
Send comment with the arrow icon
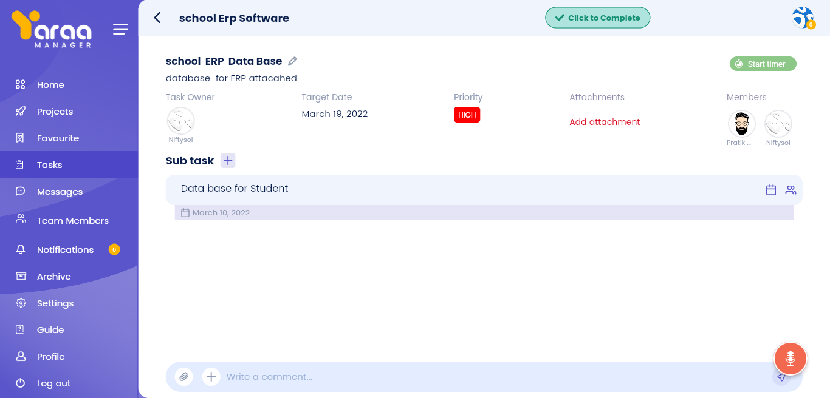pyautogui.click(x=781, y=377)
